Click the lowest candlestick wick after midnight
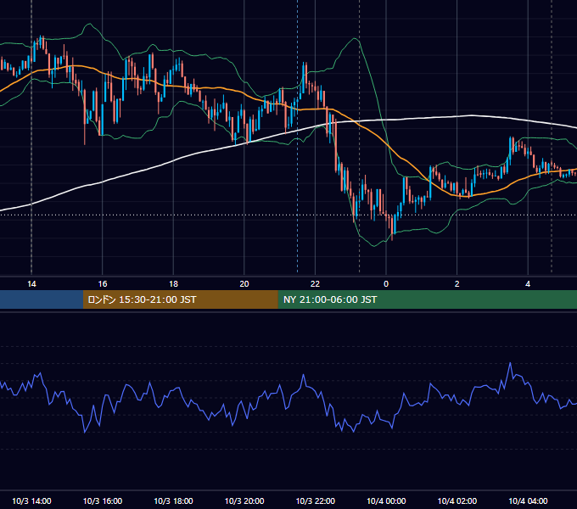 pyautogui.click(x=392, y=238)
